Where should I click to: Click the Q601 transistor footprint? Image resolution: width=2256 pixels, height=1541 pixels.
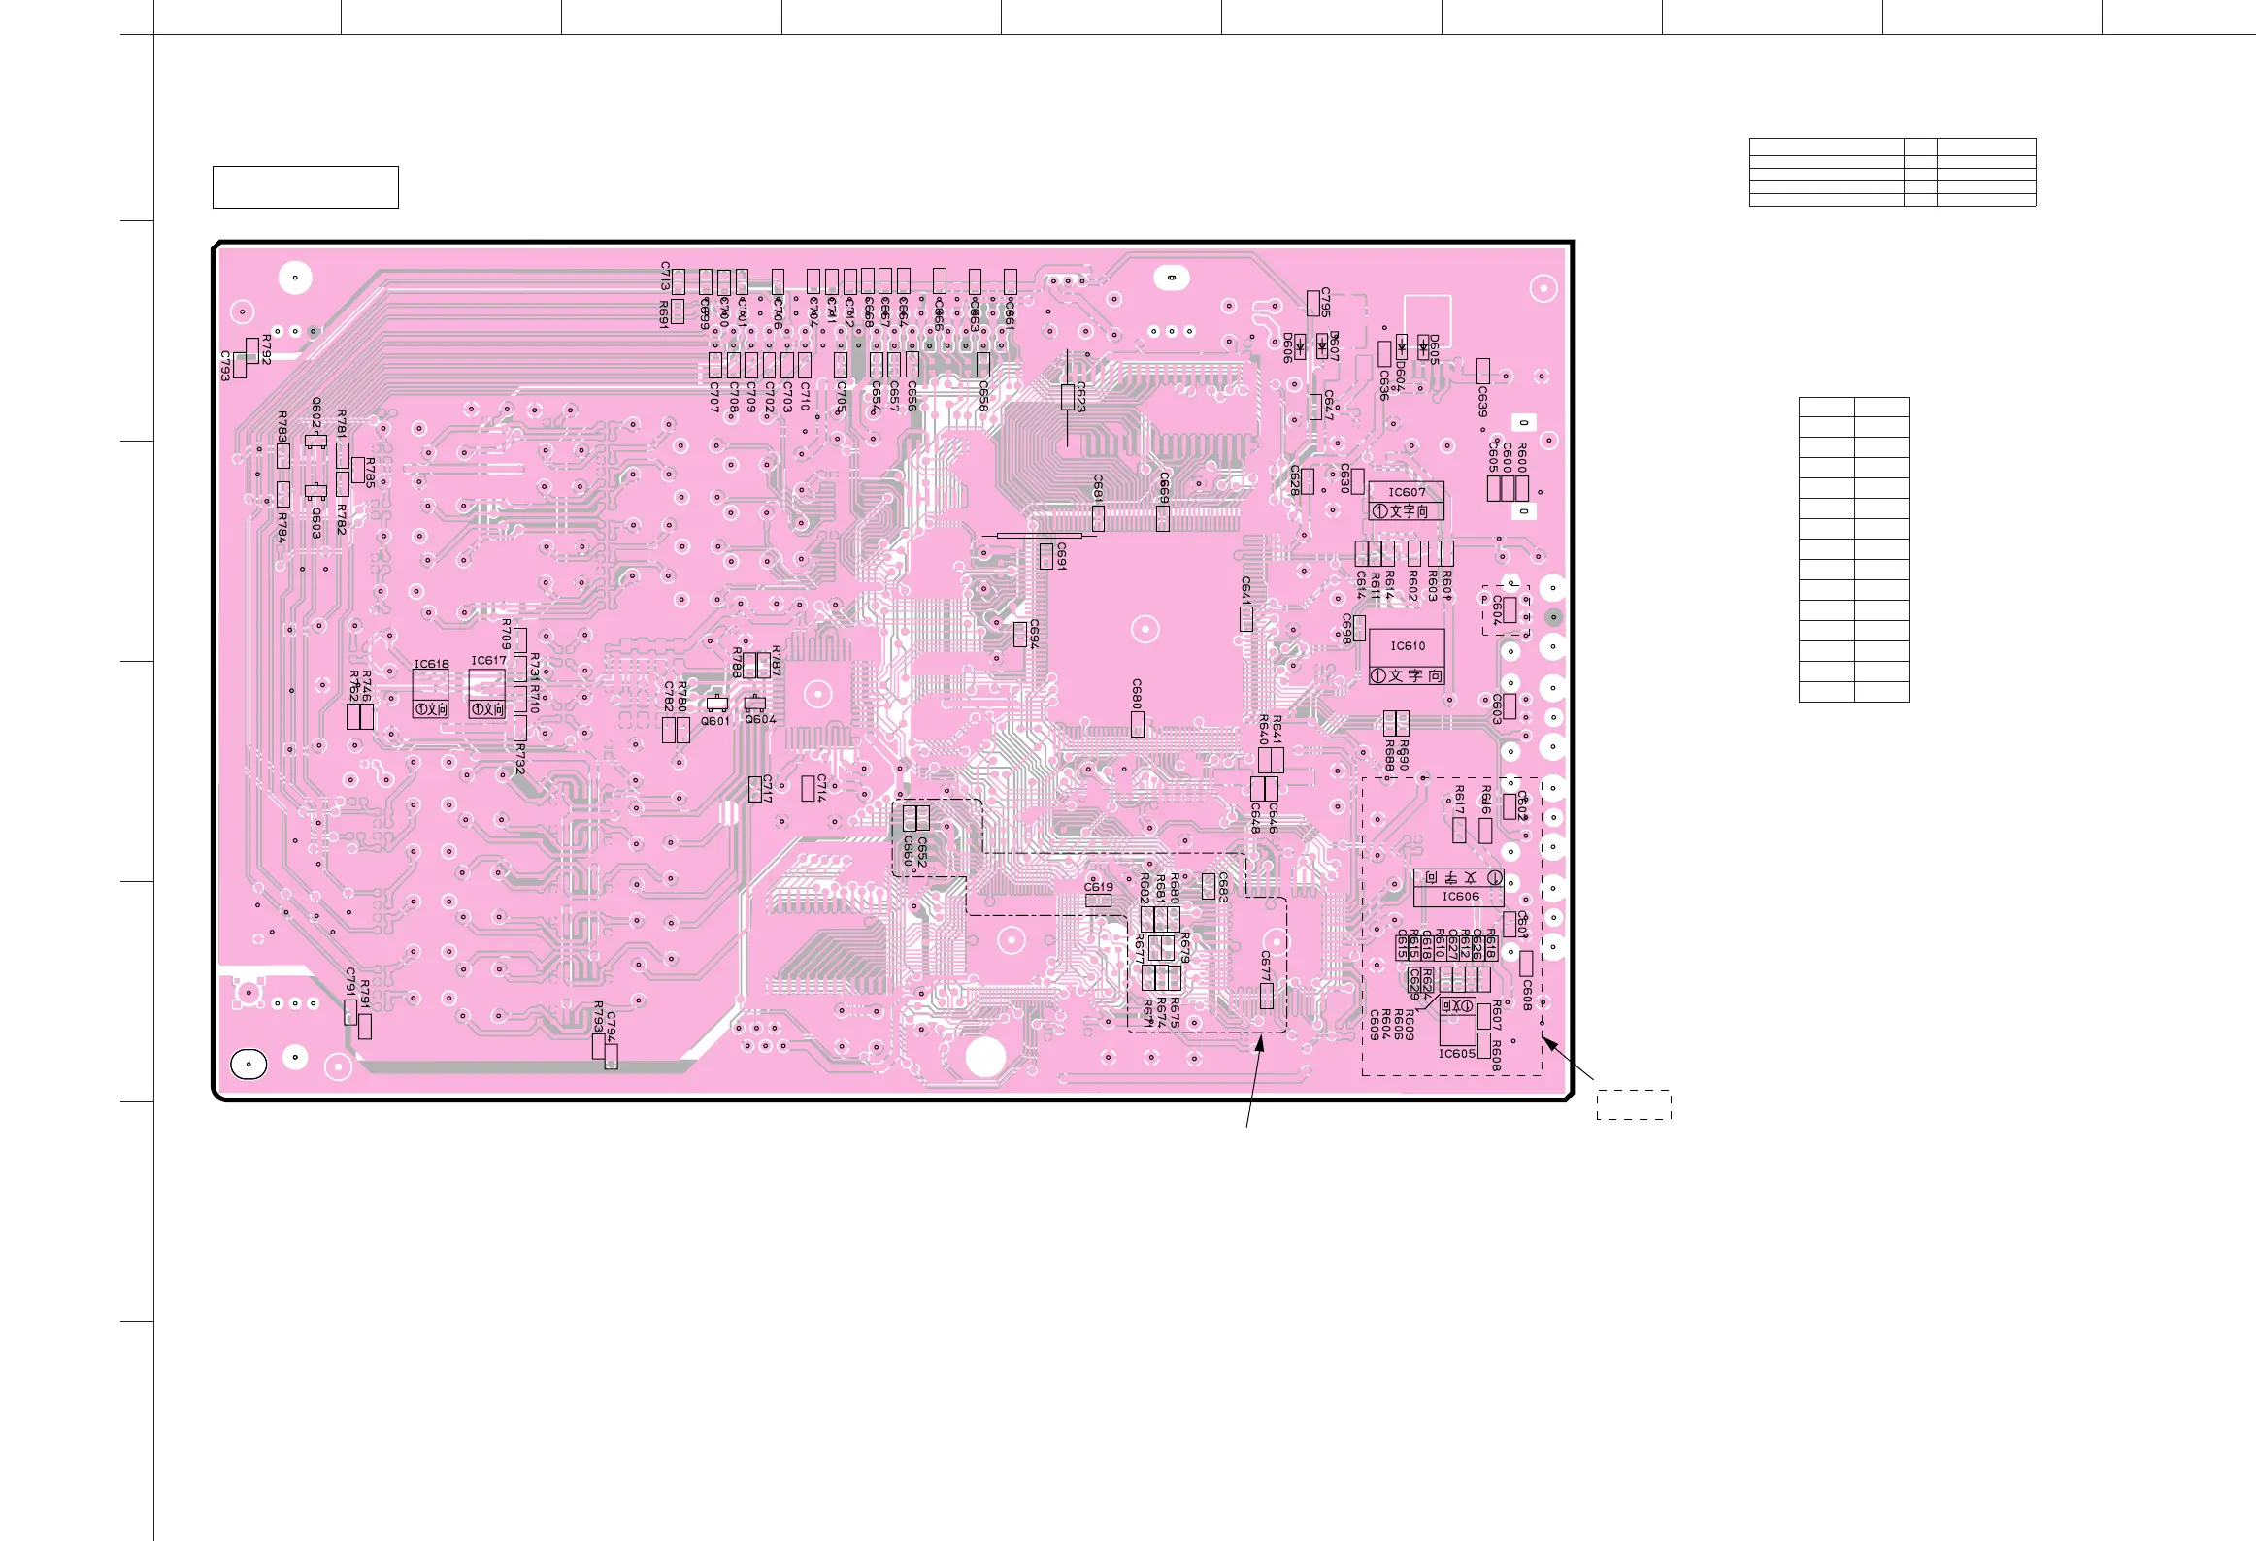tap(716, 704)
